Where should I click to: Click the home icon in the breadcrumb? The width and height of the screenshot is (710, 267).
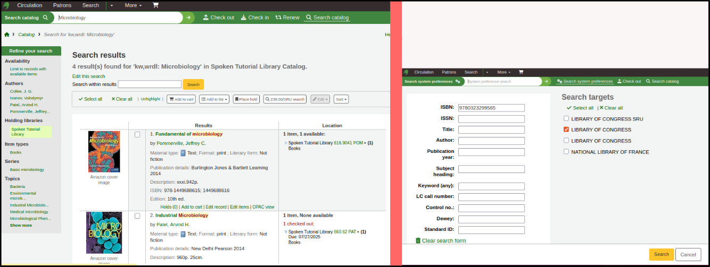tap(7, 35)
